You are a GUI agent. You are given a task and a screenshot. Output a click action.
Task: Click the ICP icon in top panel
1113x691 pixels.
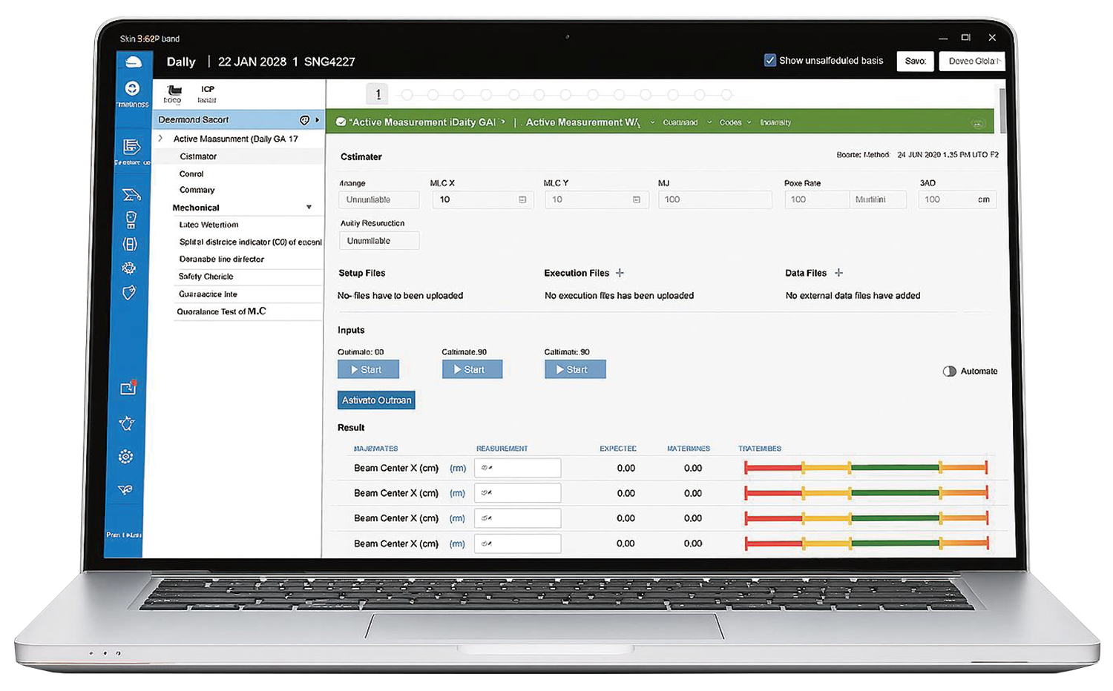point(207,93)
